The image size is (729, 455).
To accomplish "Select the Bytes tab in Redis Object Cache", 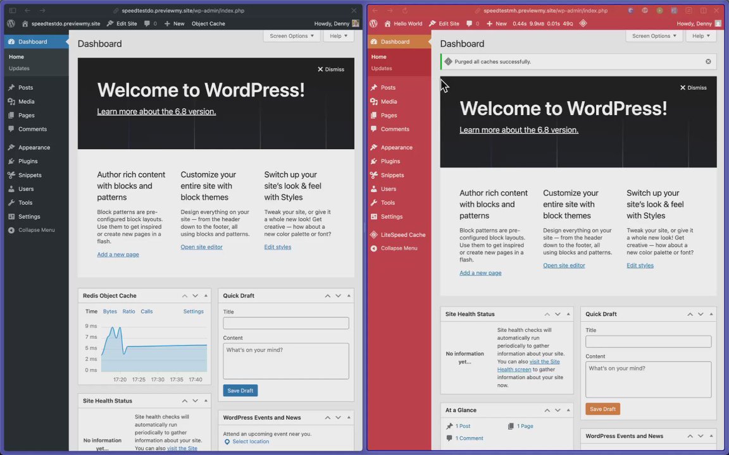I will [109, 312].
